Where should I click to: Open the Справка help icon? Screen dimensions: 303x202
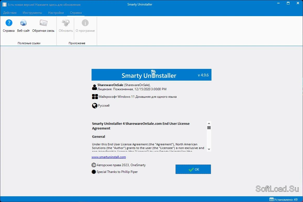tap(9, 23)
